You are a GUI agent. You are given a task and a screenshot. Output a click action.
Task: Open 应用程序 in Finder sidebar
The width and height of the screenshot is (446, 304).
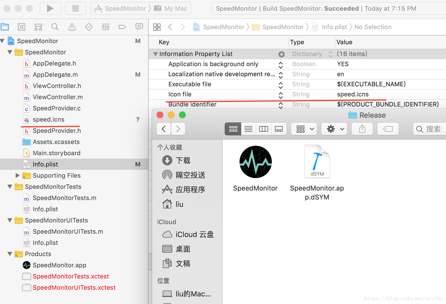coord(184,190)
